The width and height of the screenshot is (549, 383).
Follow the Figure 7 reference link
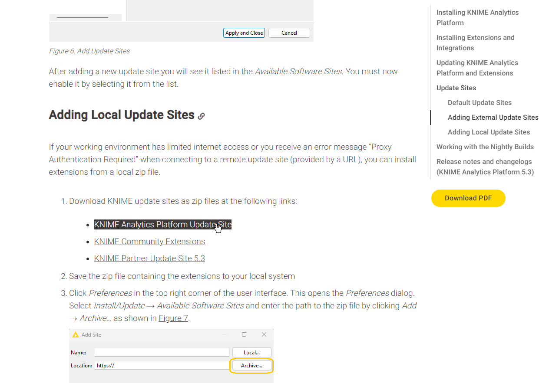[x=173, y=318]
